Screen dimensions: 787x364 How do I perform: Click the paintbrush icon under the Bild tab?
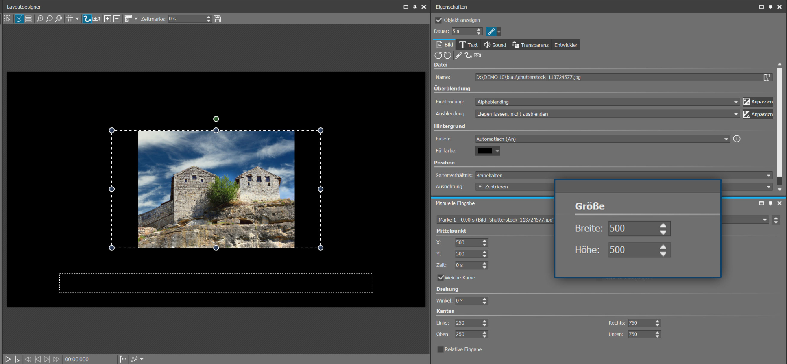click(459, 55)
